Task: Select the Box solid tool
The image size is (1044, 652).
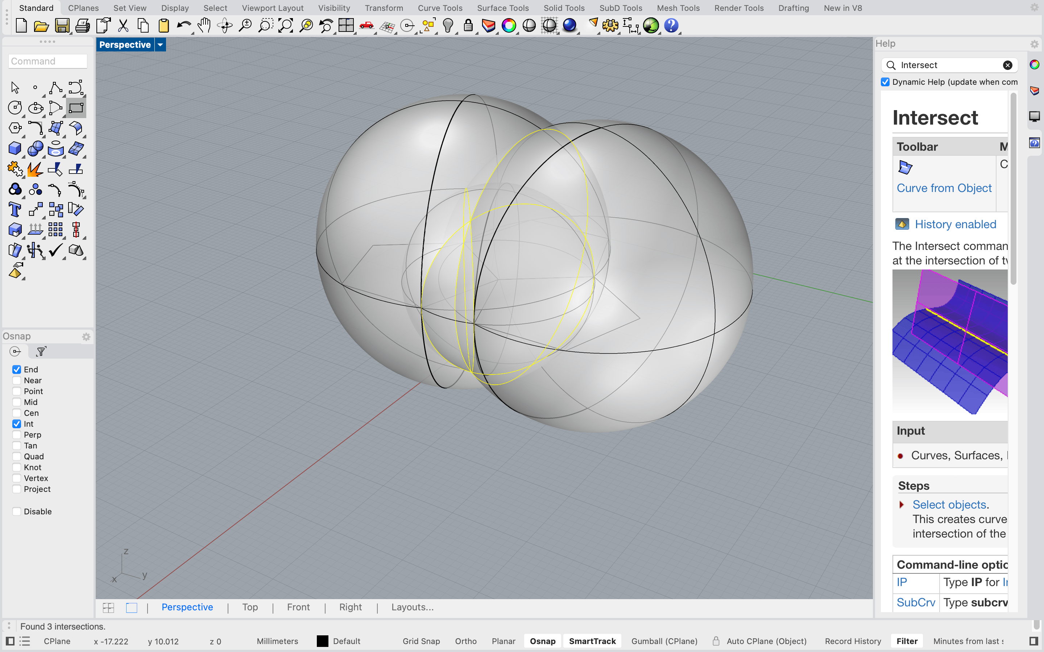Action: tap(15, 149)
